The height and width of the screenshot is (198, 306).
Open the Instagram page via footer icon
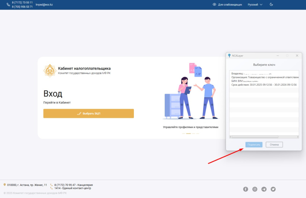(x=255, y=189)
